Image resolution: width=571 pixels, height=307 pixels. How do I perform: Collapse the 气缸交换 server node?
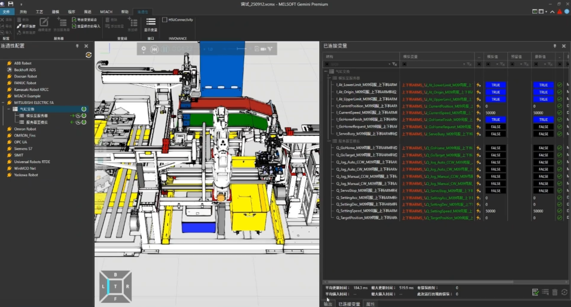tap(9, 109)
